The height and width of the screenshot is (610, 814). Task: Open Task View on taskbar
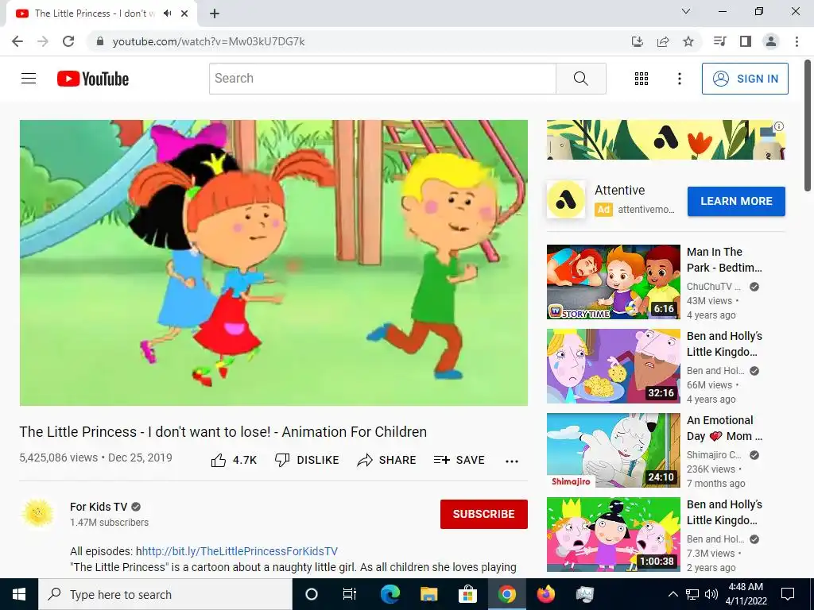click(350, 594)
